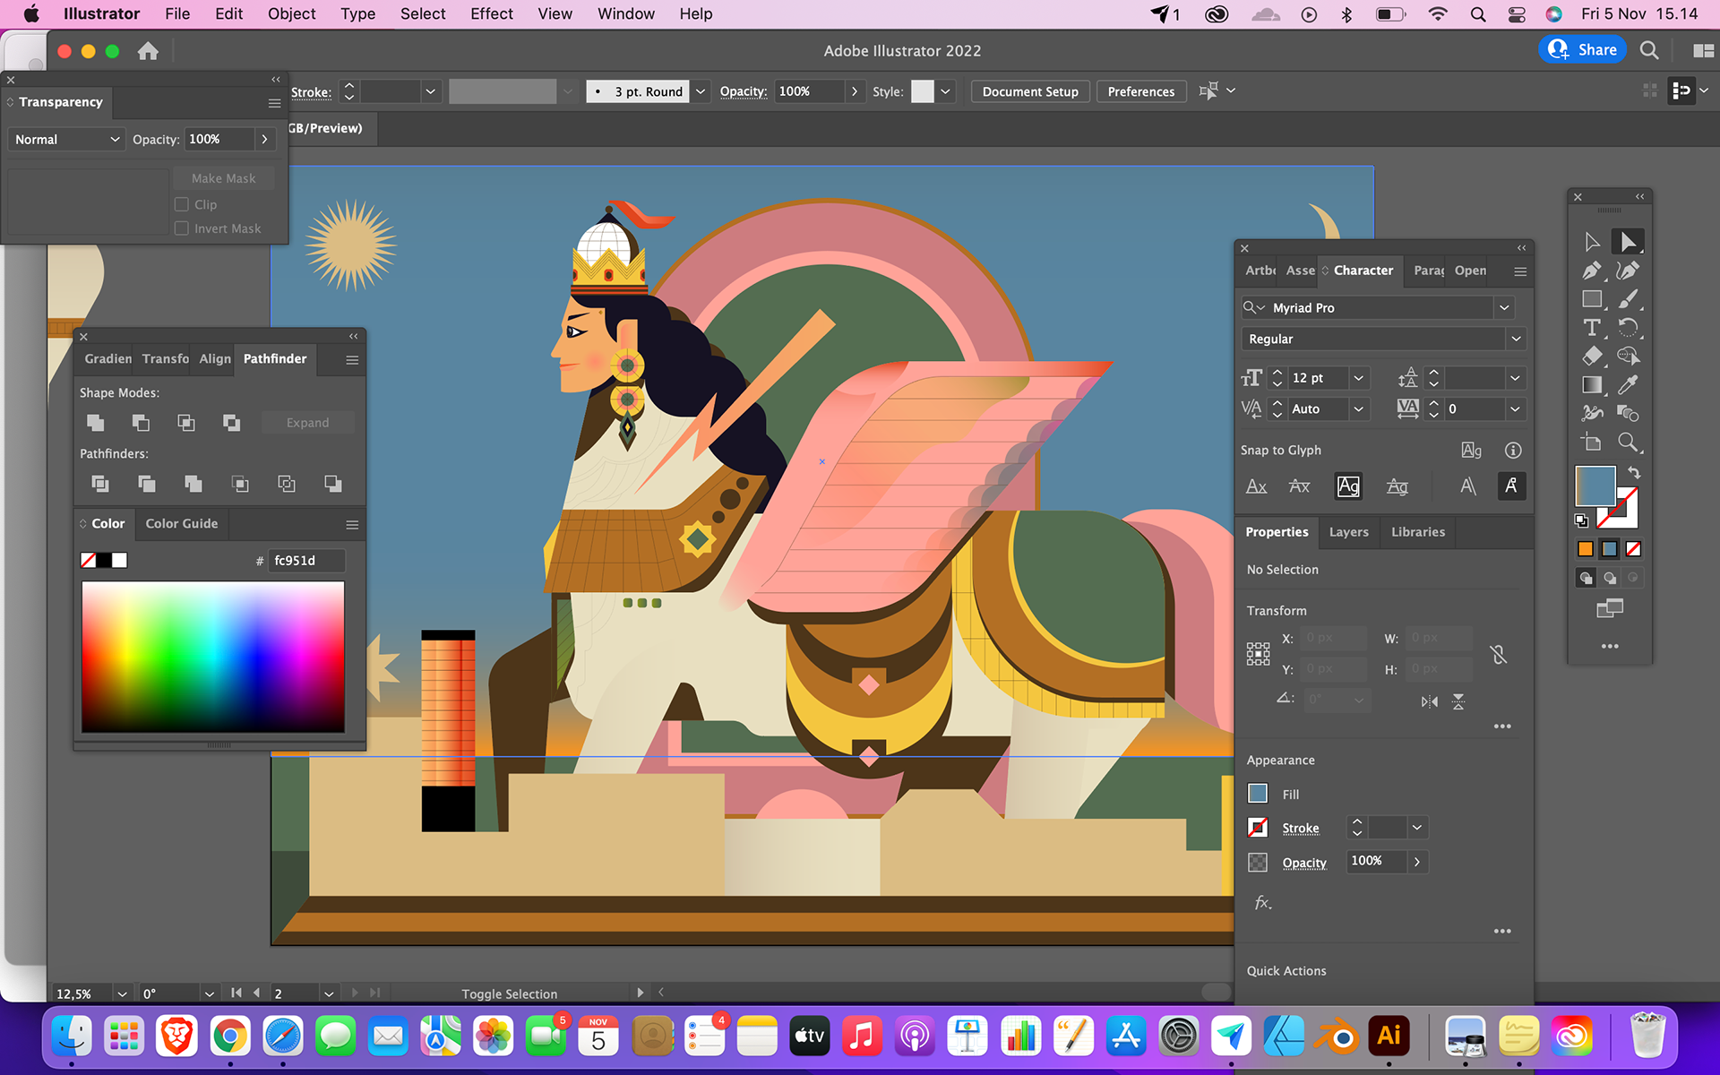The width and height of the screenshot is (1720, 1075).
Task: Open the Regular font style dropdown
Action: pos(1515,340)
